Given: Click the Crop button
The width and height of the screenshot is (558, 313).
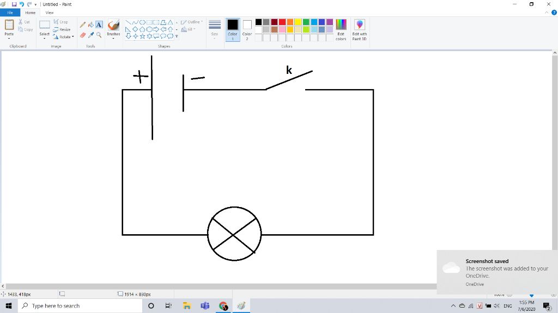Looking at the screenshot, I should 60,22.
